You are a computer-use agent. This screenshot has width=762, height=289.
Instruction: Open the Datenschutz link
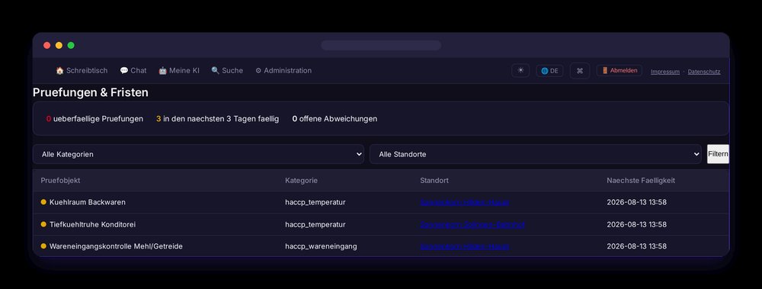703,72
